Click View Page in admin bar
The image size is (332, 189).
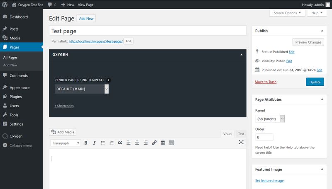pos(85,5)
